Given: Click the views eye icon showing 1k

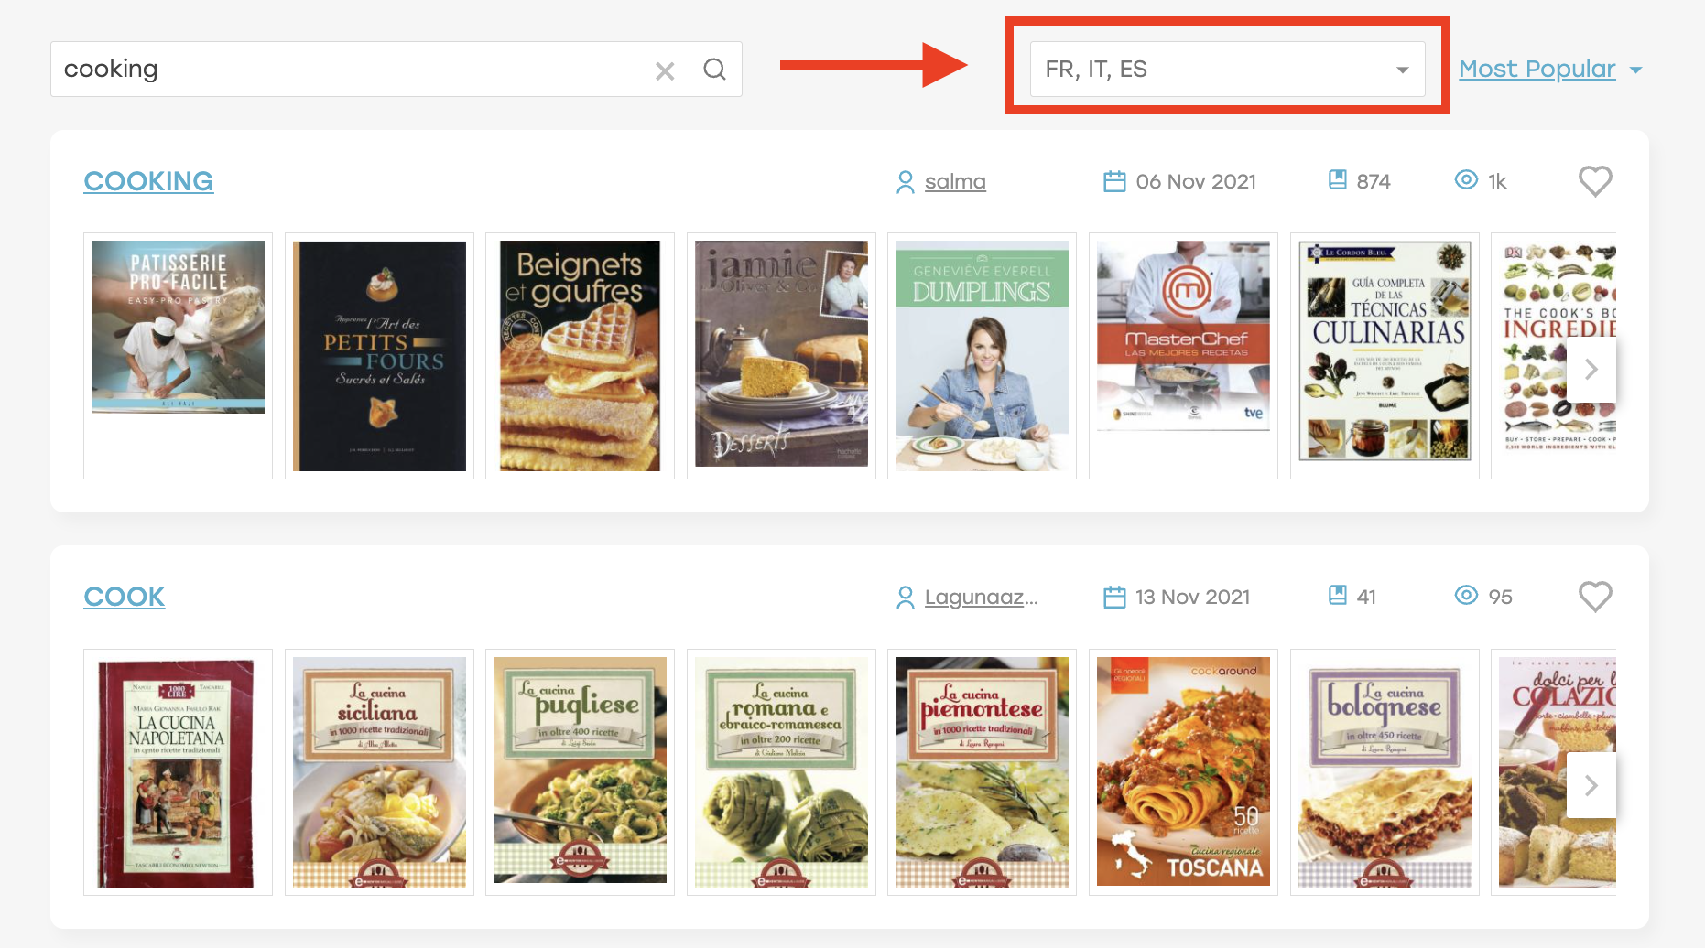Looking at the screenshot, I should [1466, 179].
